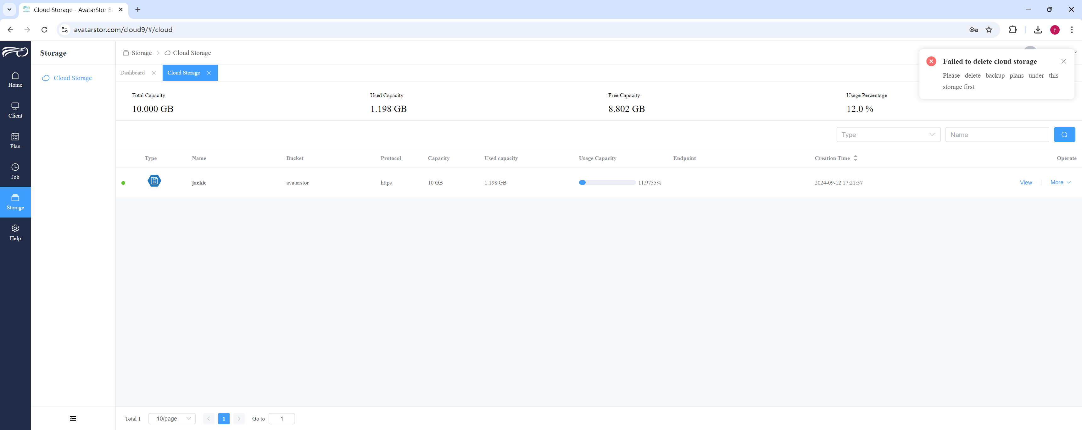Collapse the sidebar using hamburger icon
The height and width of the screenshot is (430, 1082).
pyautogui.click(x=73, y=418)
